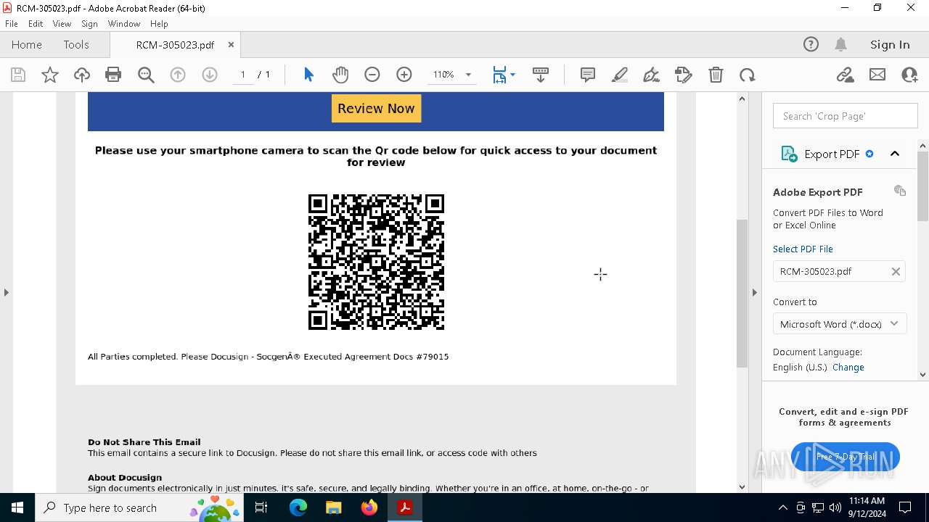Screen dimensions: 929x522
Task: Open the Window menu
Action: (124, 24)
